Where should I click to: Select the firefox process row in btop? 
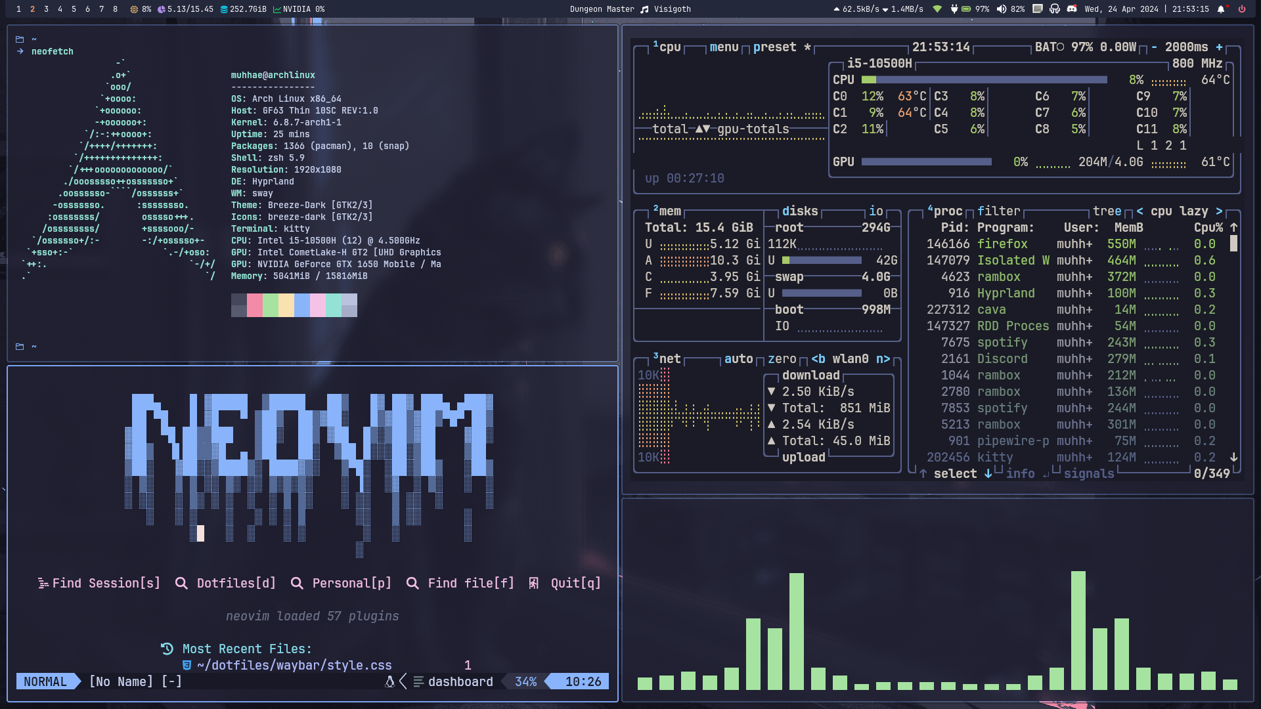1071,244
